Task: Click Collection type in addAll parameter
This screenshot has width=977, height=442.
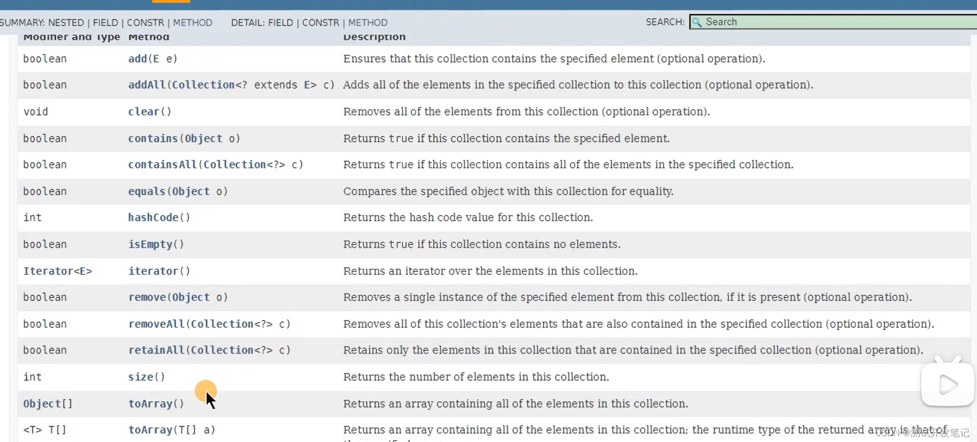Action: click(203, 85)
